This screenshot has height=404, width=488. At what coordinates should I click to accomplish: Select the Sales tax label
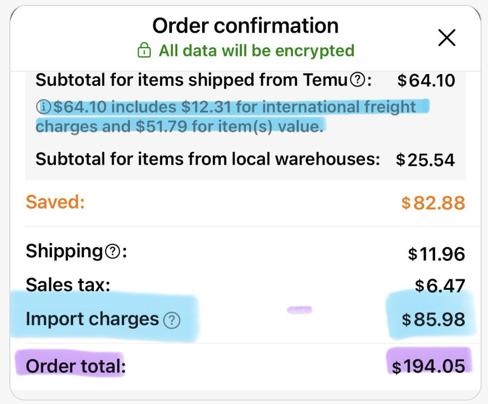[x=68, y=285]
